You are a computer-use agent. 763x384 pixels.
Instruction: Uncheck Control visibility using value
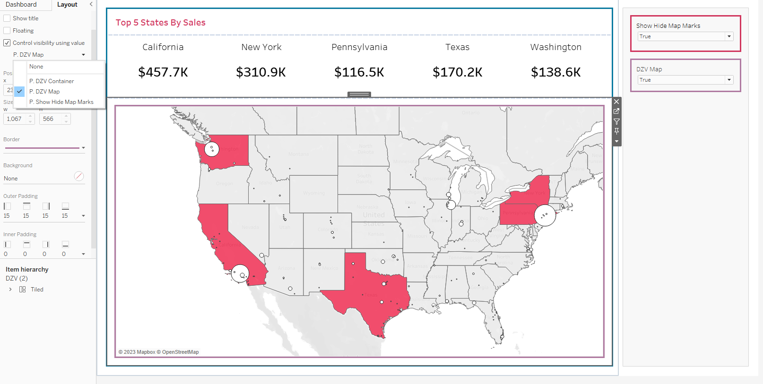coord(7,43)
